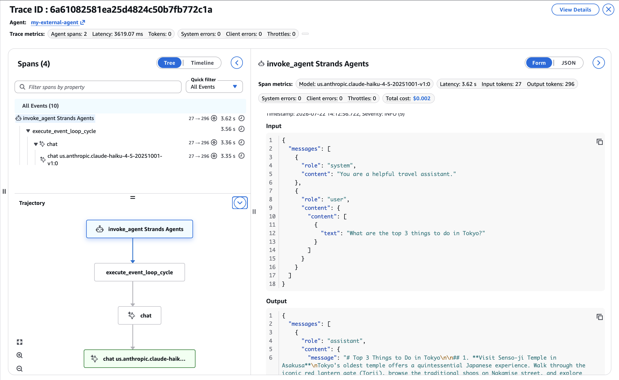The width and height of the screenshot is (619, 380).
Task: Select the chat us.anthropic.claude-haiku span row
Action: [x=105, y=159]
